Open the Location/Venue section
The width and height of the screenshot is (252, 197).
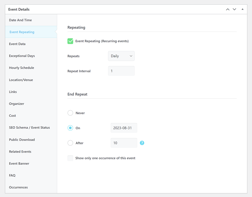(x=21, y=80)
